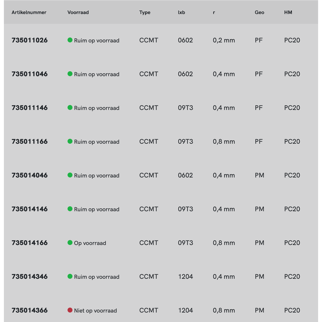Click the red out-of-stock dot for 735014366

point(70,310)
